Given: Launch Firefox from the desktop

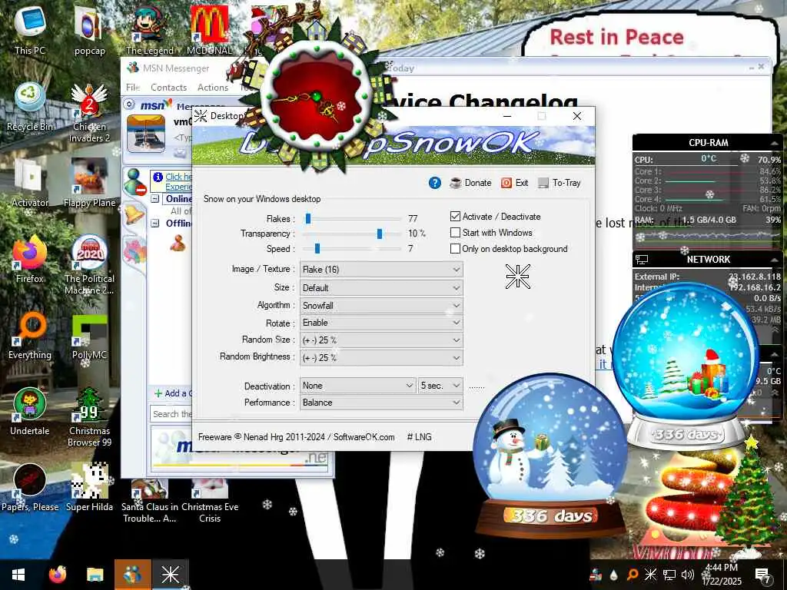Looking at the screenshot, I should [30, 259].
